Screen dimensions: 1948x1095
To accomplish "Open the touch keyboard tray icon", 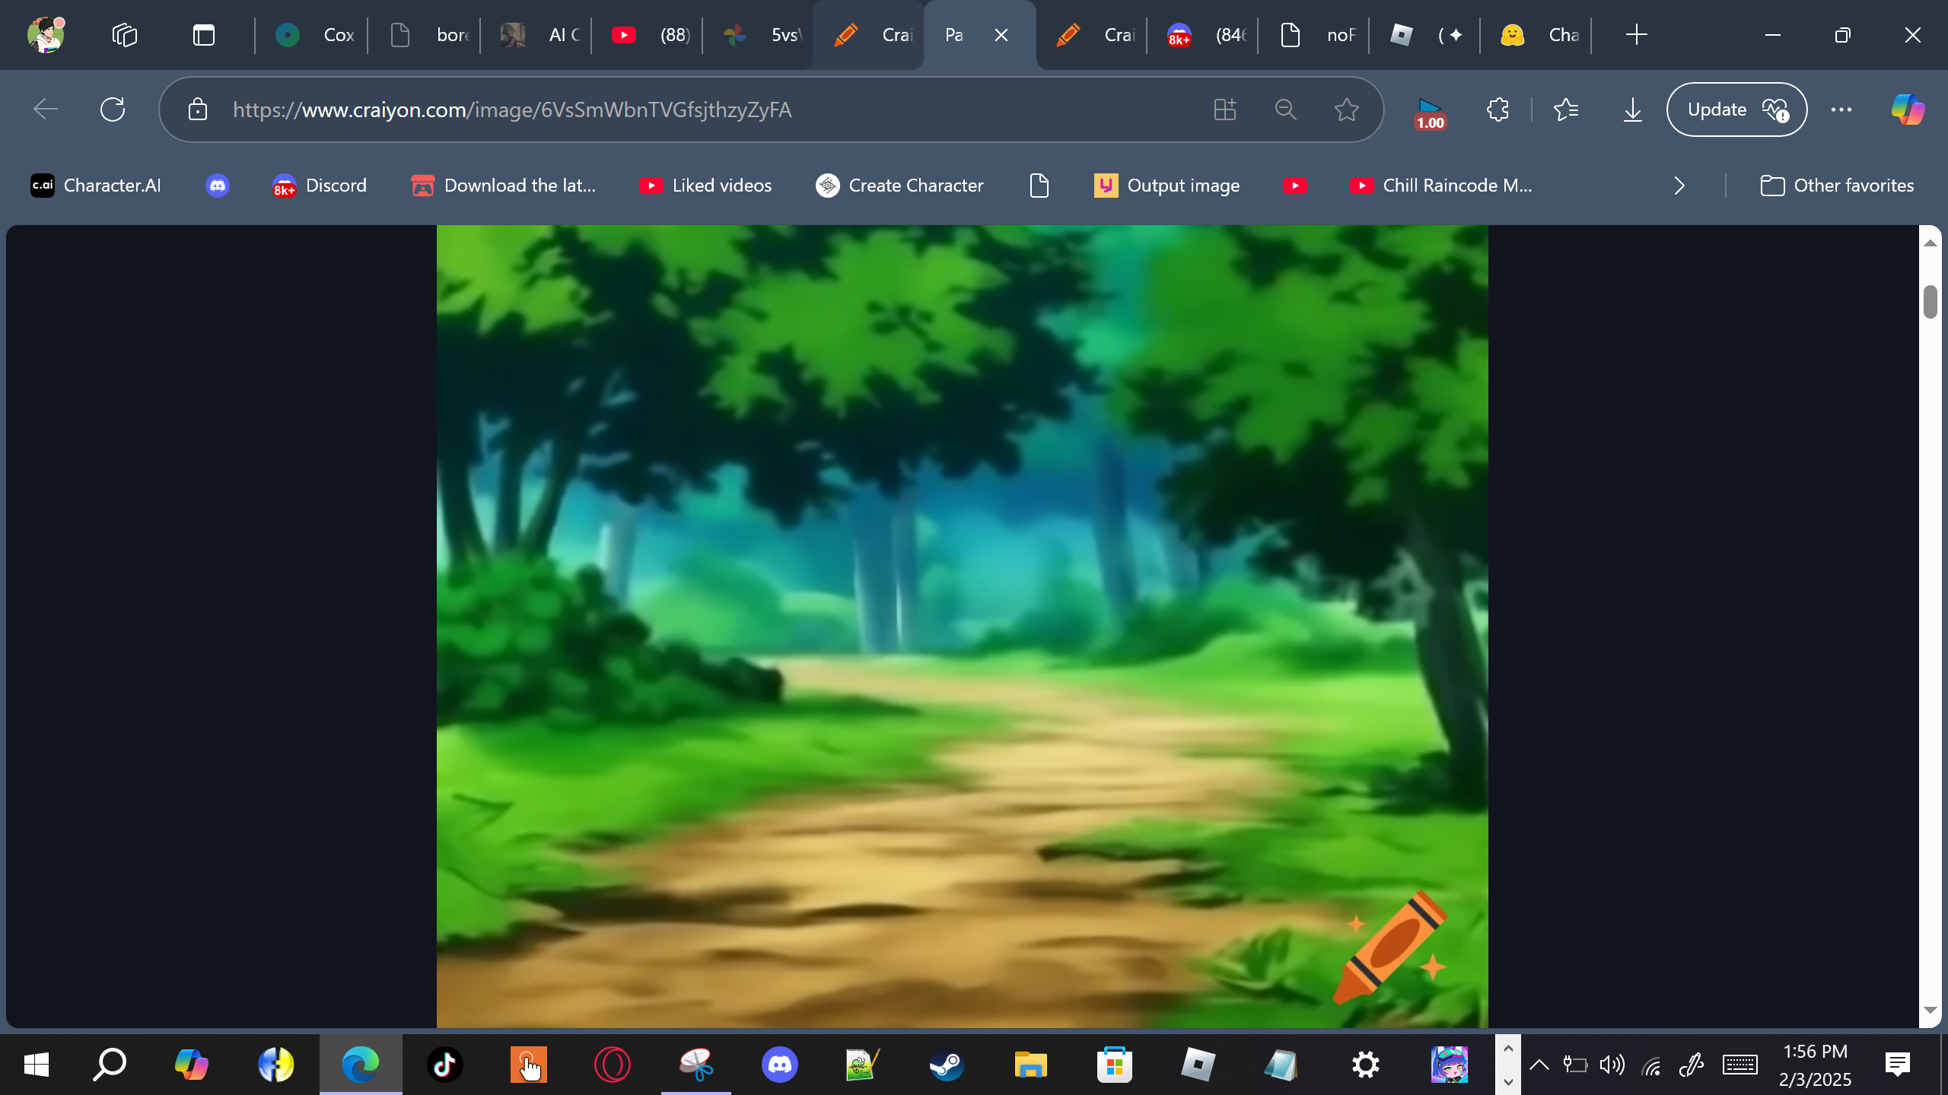I will point(1740,1065).
